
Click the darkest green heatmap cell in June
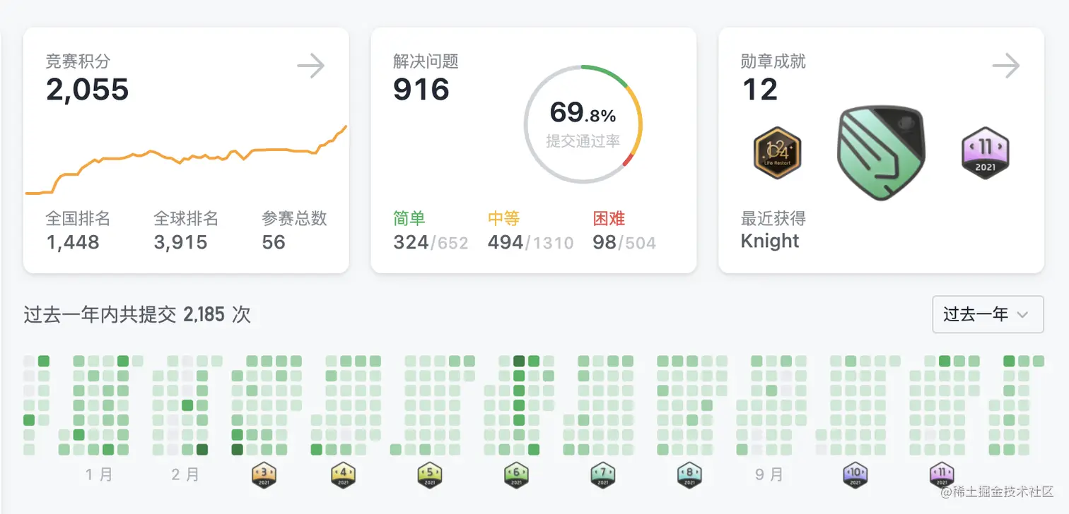(519, 361)
